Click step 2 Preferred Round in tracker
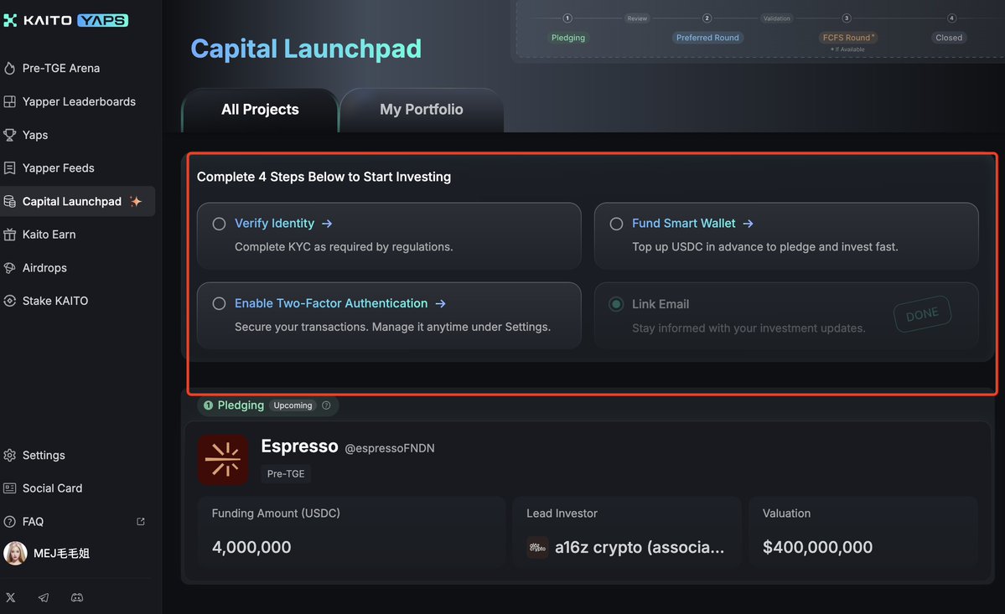Image resolution: width=1005 pixels, height=614 pixels. point(707,38)
